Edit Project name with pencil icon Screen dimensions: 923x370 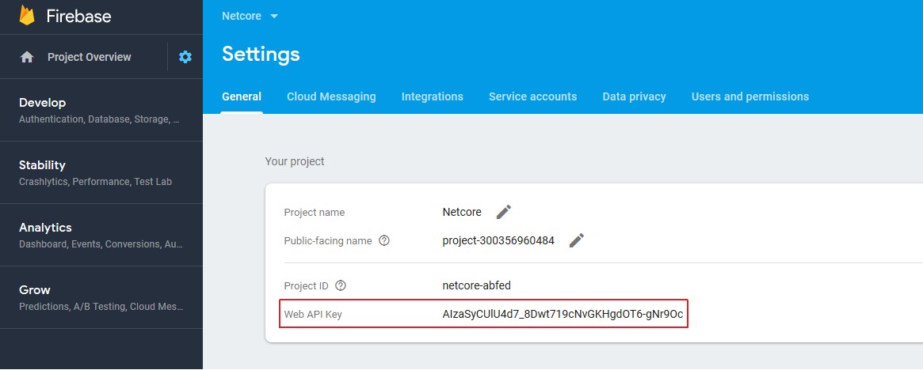pos(503,212)
